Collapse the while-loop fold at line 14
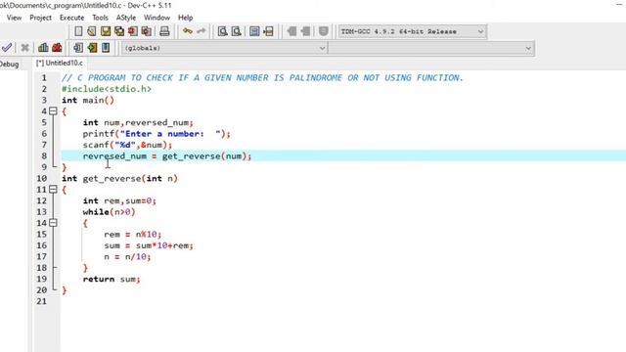Viewport: 626px width, 352px height. point(53,223)
